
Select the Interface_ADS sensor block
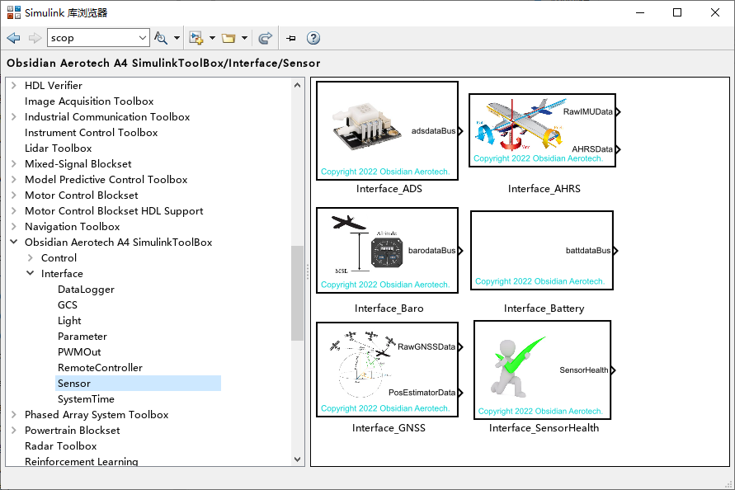pyautogui.click(x=387, y=131)
